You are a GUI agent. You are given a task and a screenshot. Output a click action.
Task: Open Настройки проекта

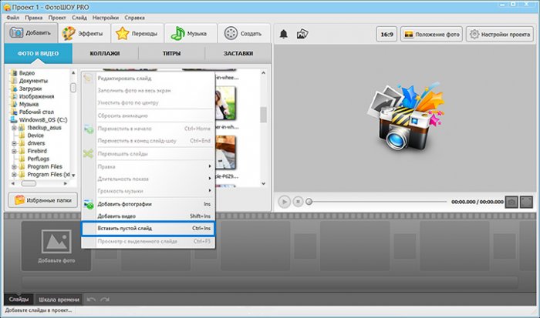(500, 34)
